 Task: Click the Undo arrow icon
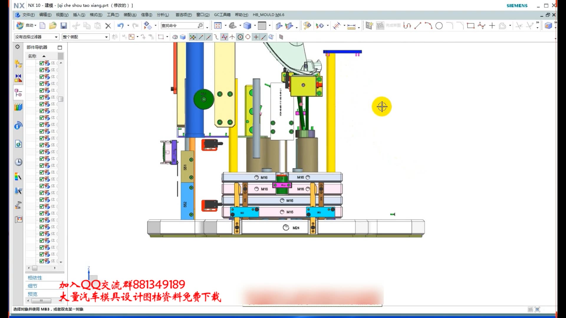120,26
